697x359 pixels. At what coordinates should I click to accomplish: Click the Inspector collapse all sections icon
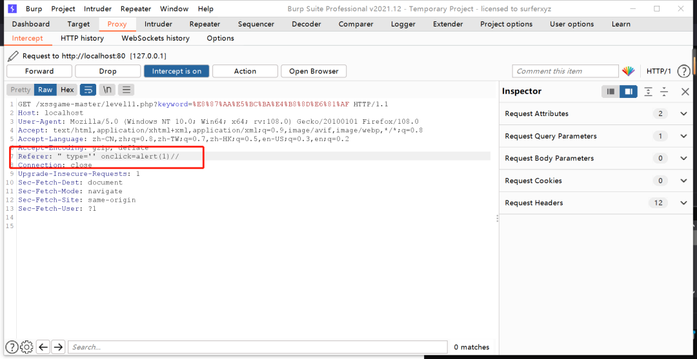coord(664,92)
